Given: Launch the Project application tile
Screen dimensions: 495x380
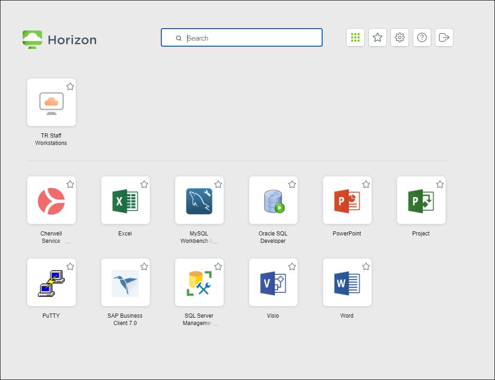Looking at the screenshot, I should click(421, 200).
